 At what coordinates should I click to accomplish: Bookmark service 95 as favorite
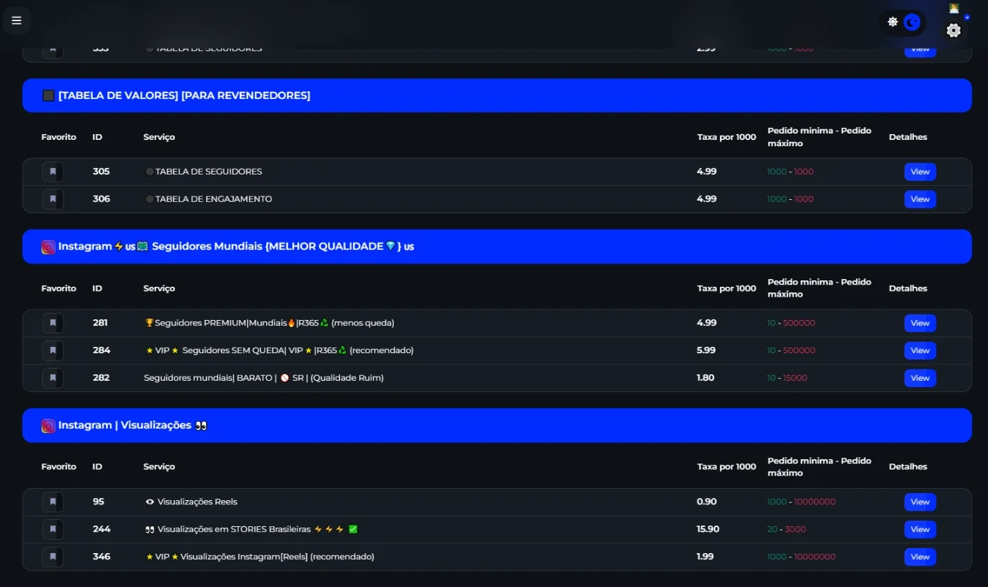pos(53,502)
